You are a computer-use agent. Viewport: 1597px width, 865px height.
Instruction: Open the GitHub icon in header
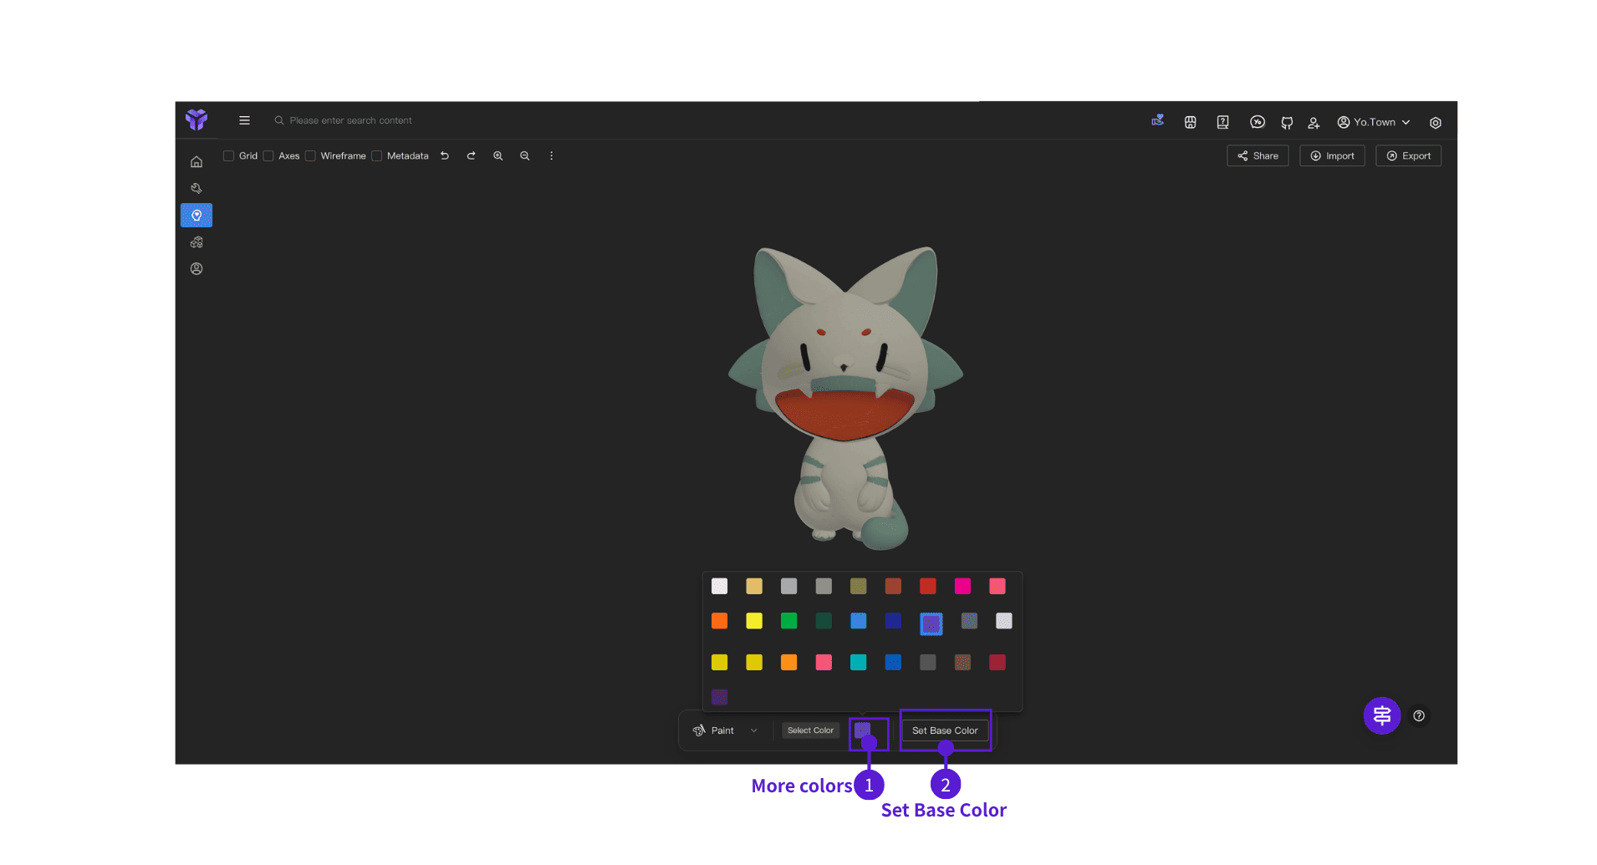click(x=1287, y=123)
